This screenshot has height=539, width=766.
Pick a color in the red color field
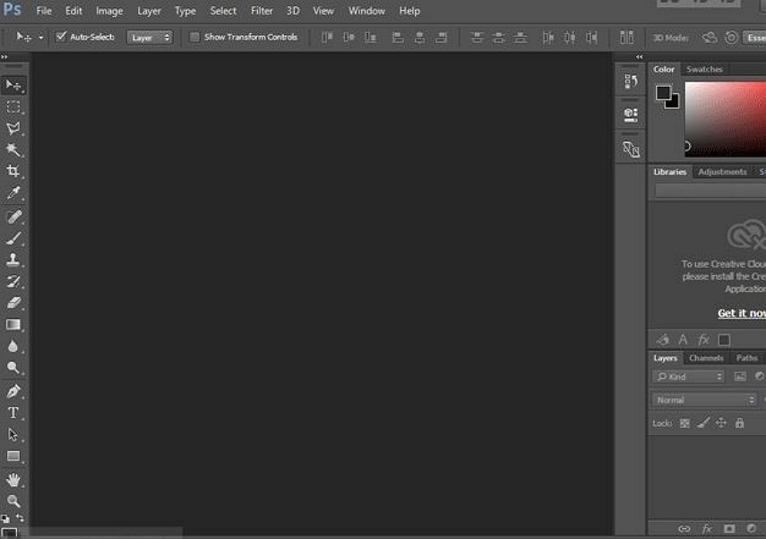726,119
